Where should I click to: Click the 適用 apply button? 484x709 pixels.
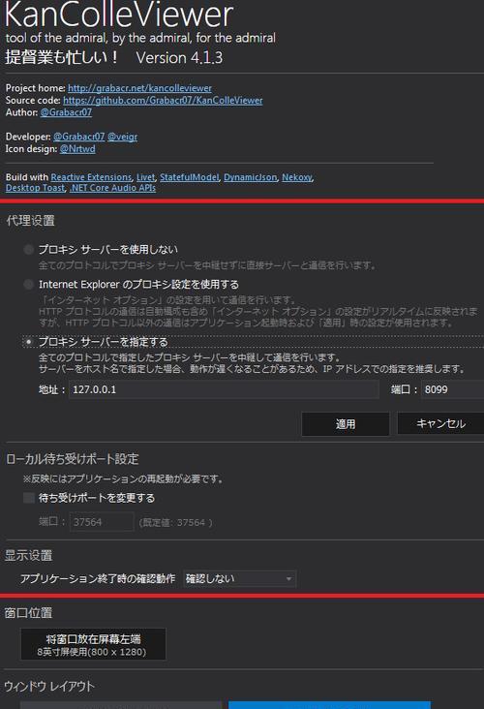[x=346, y=424]
